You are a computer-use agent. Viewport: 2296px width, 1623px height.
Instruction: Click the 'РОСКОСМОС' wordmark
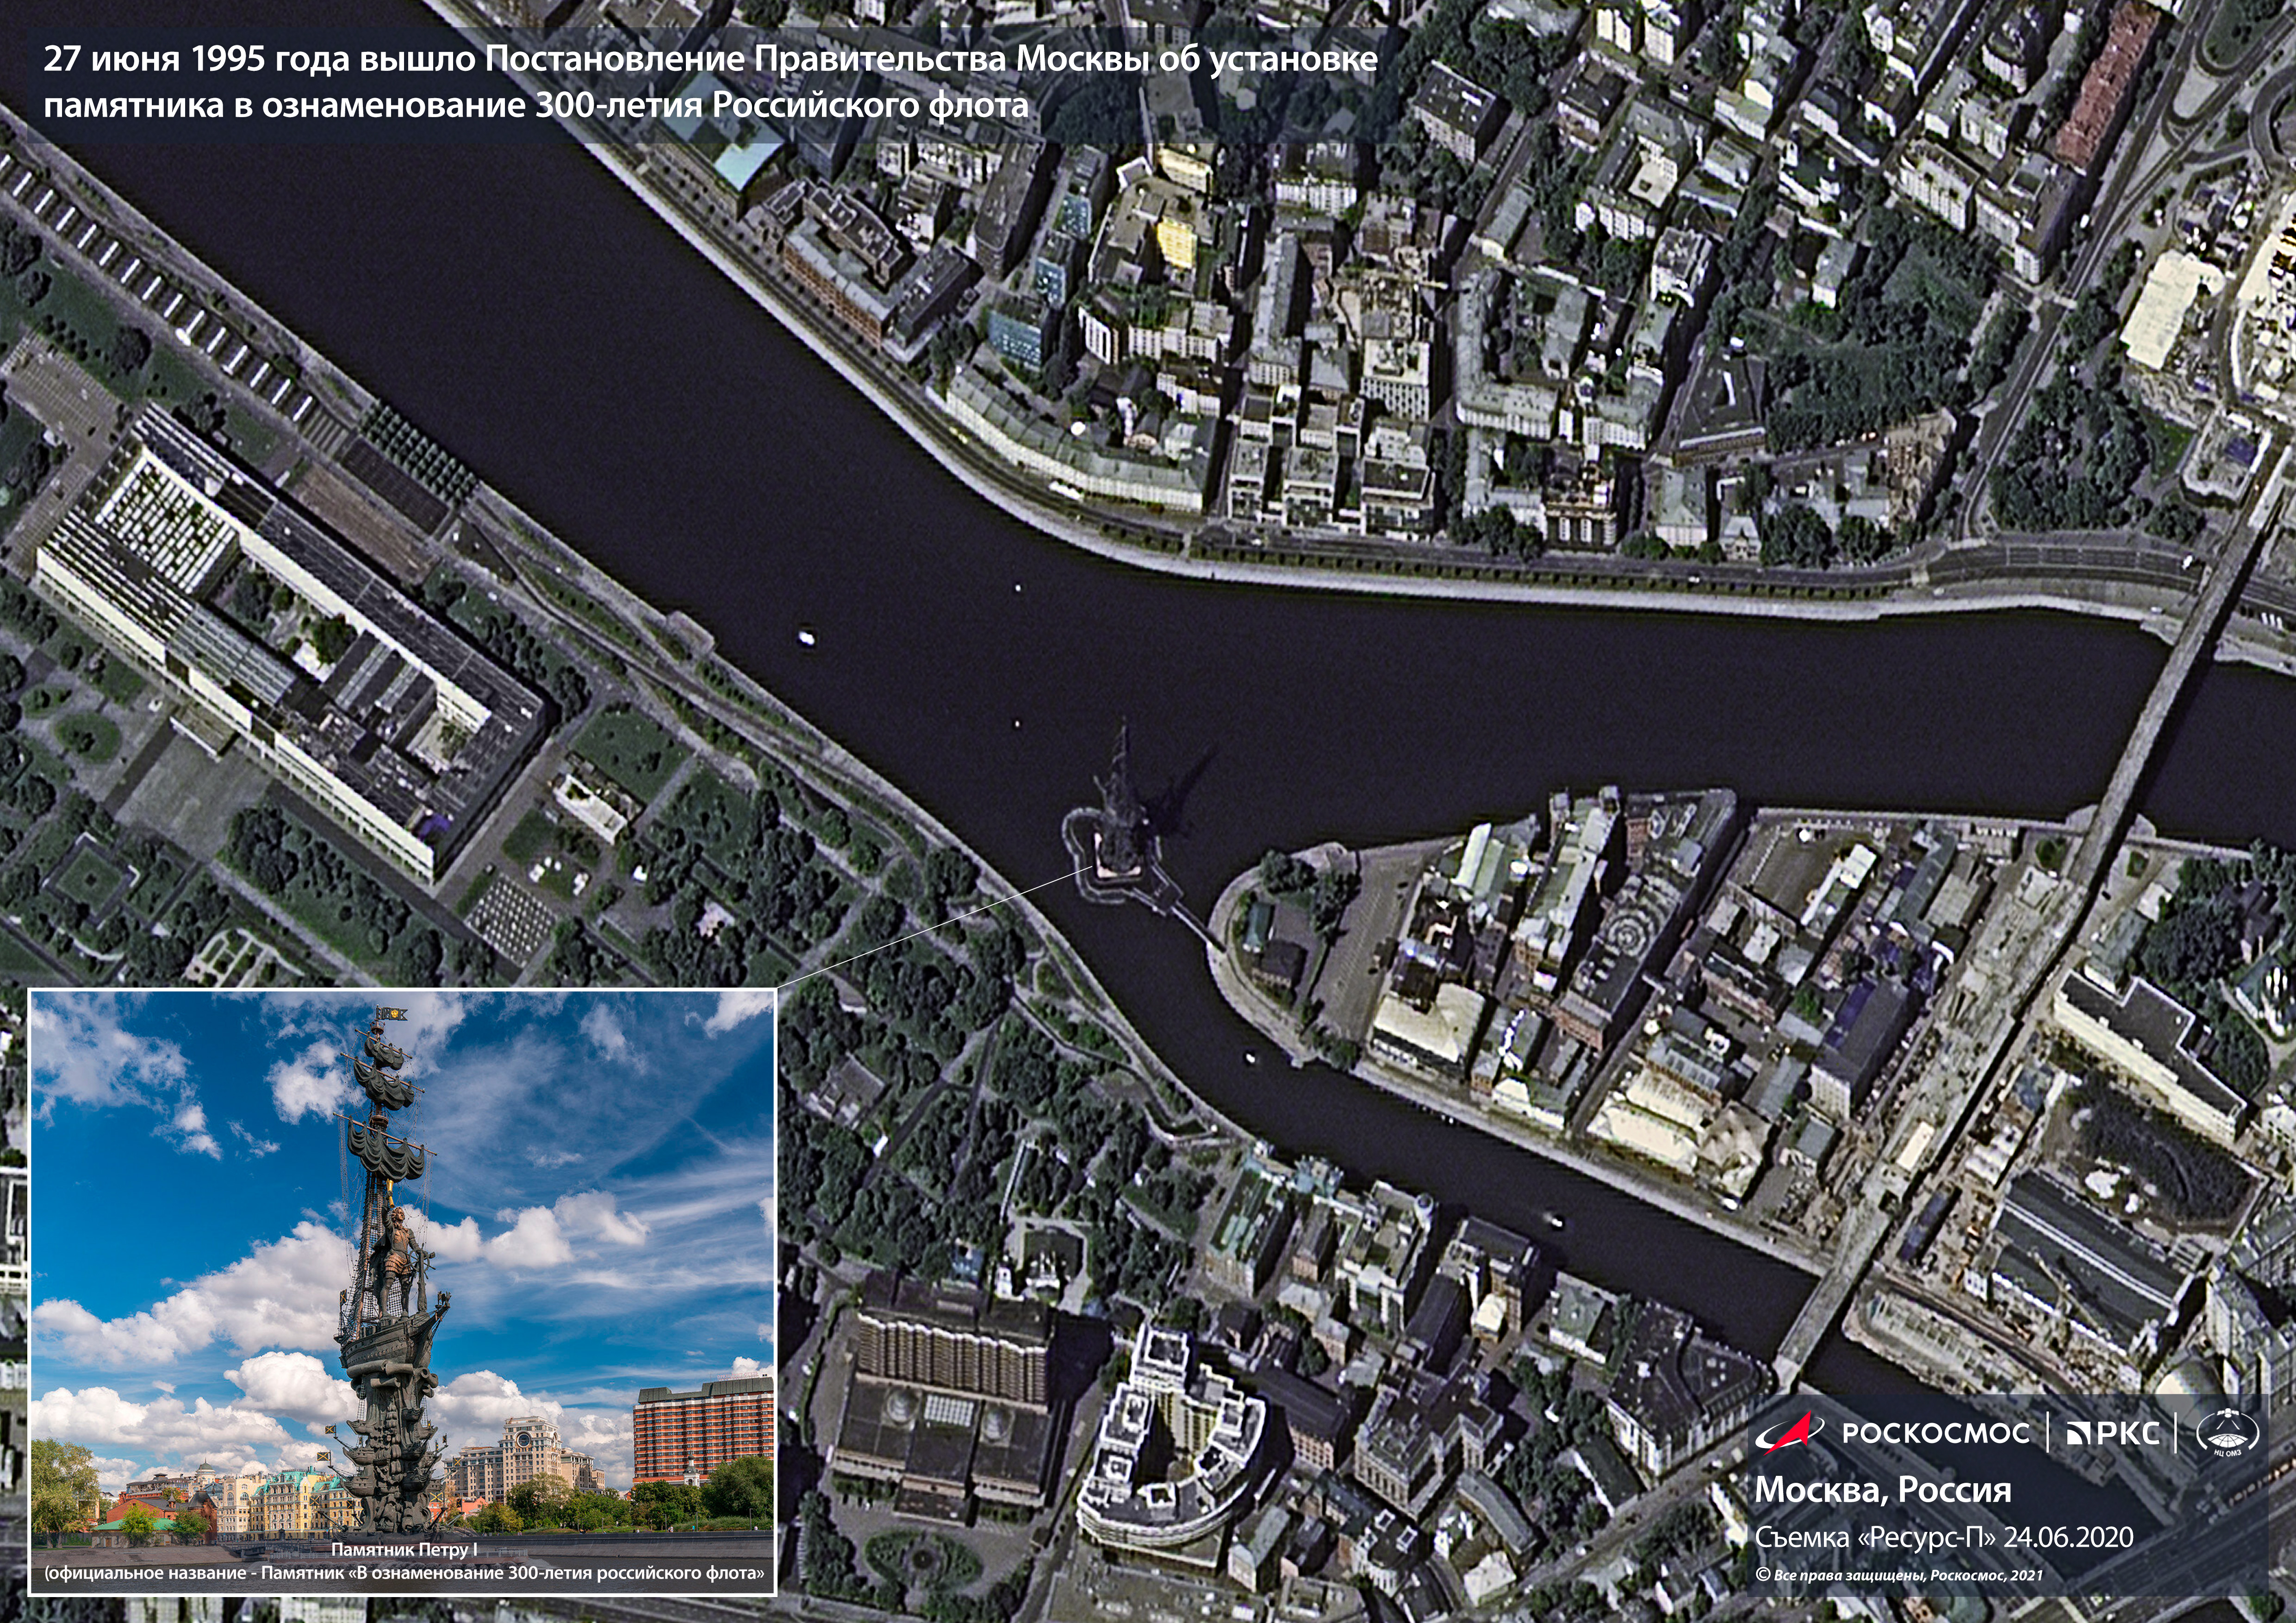(1936, 1433)
